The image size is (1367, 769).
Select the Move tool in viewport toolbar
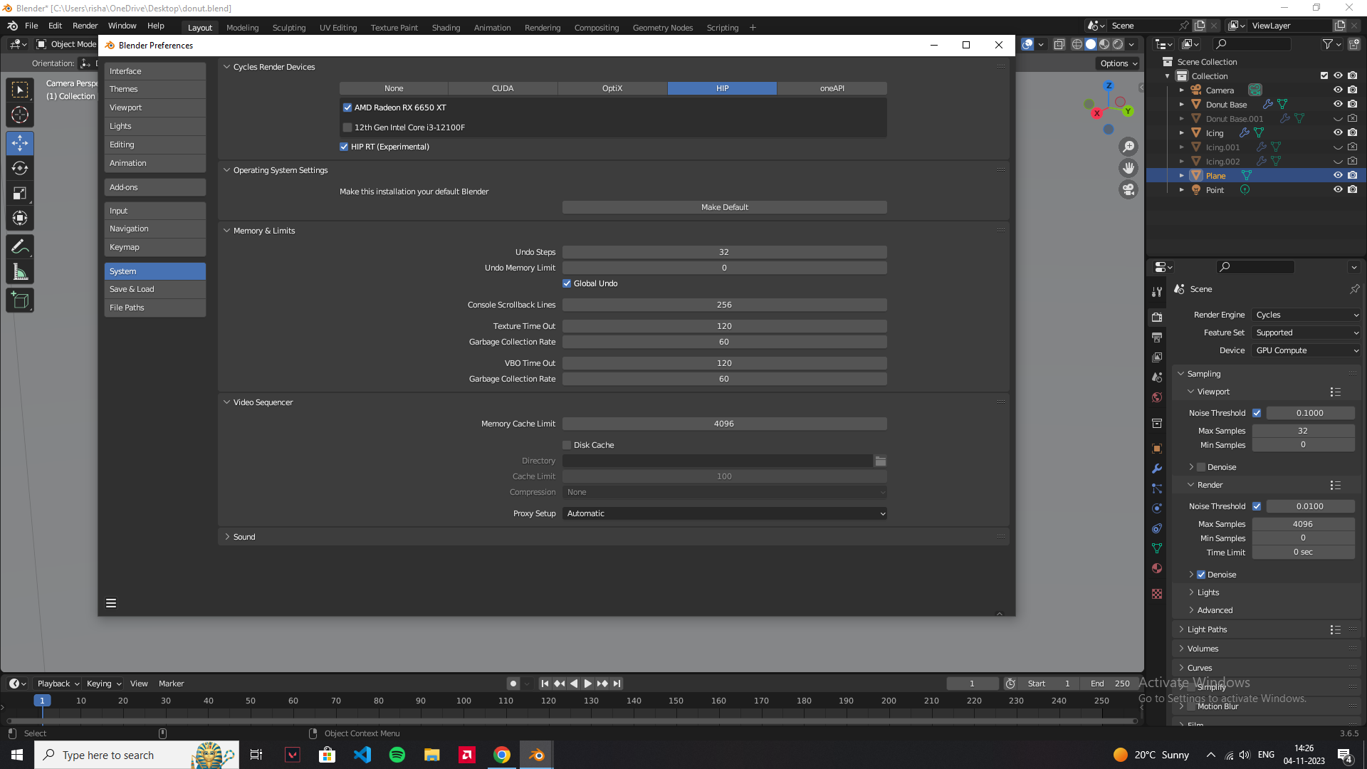tap(20, 143)
